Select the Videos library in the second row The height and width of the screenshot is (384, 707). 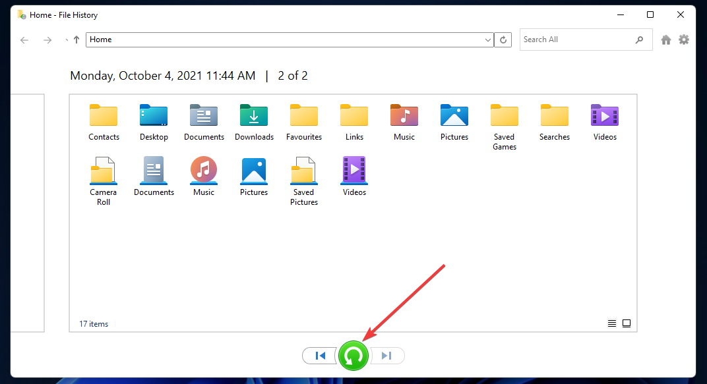354,177
